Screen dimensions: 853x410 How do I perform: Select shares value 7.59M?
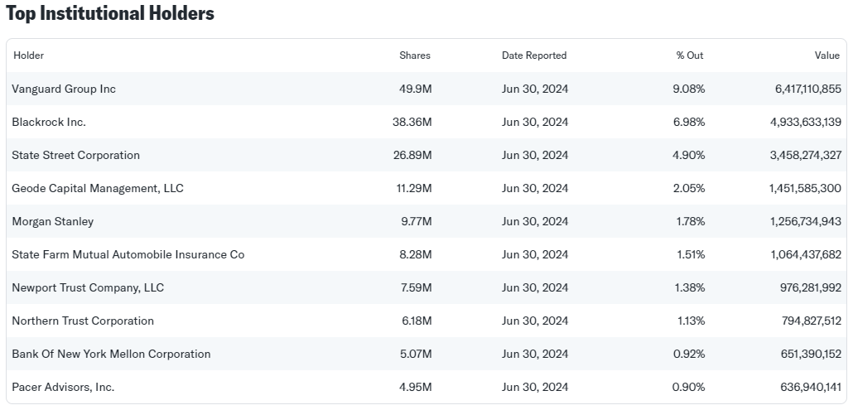coord(417,287)
